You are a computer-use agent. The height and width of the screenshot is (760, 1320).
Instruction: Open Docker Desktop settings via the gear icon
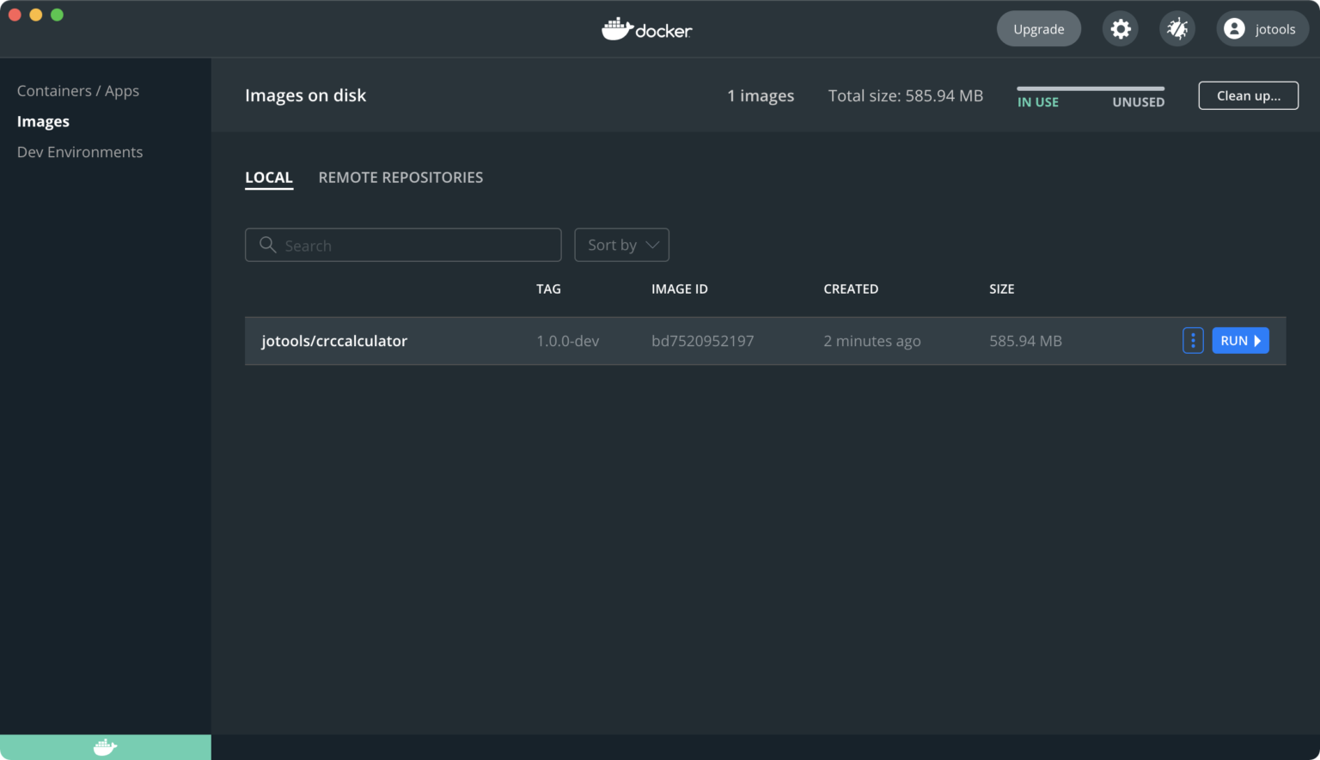tap(1120, 28)
